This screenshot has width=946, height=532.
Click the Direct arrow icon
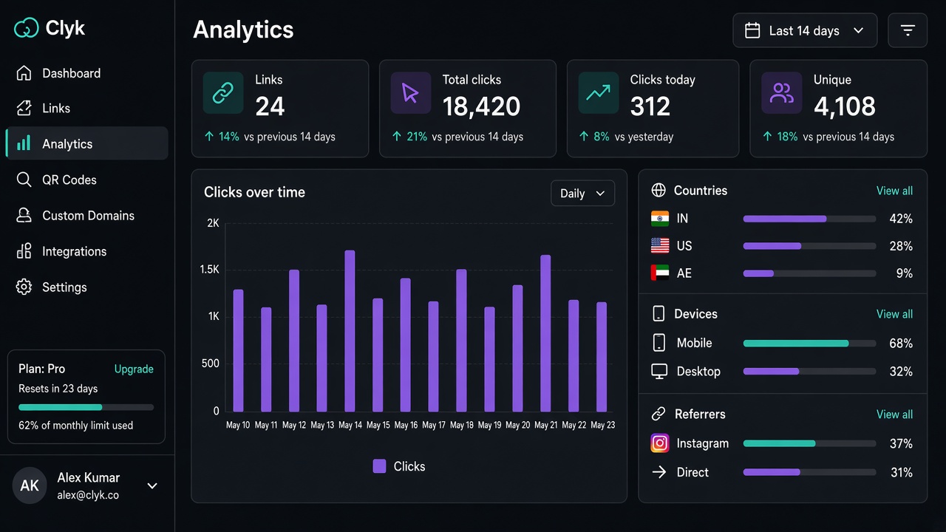659,472
